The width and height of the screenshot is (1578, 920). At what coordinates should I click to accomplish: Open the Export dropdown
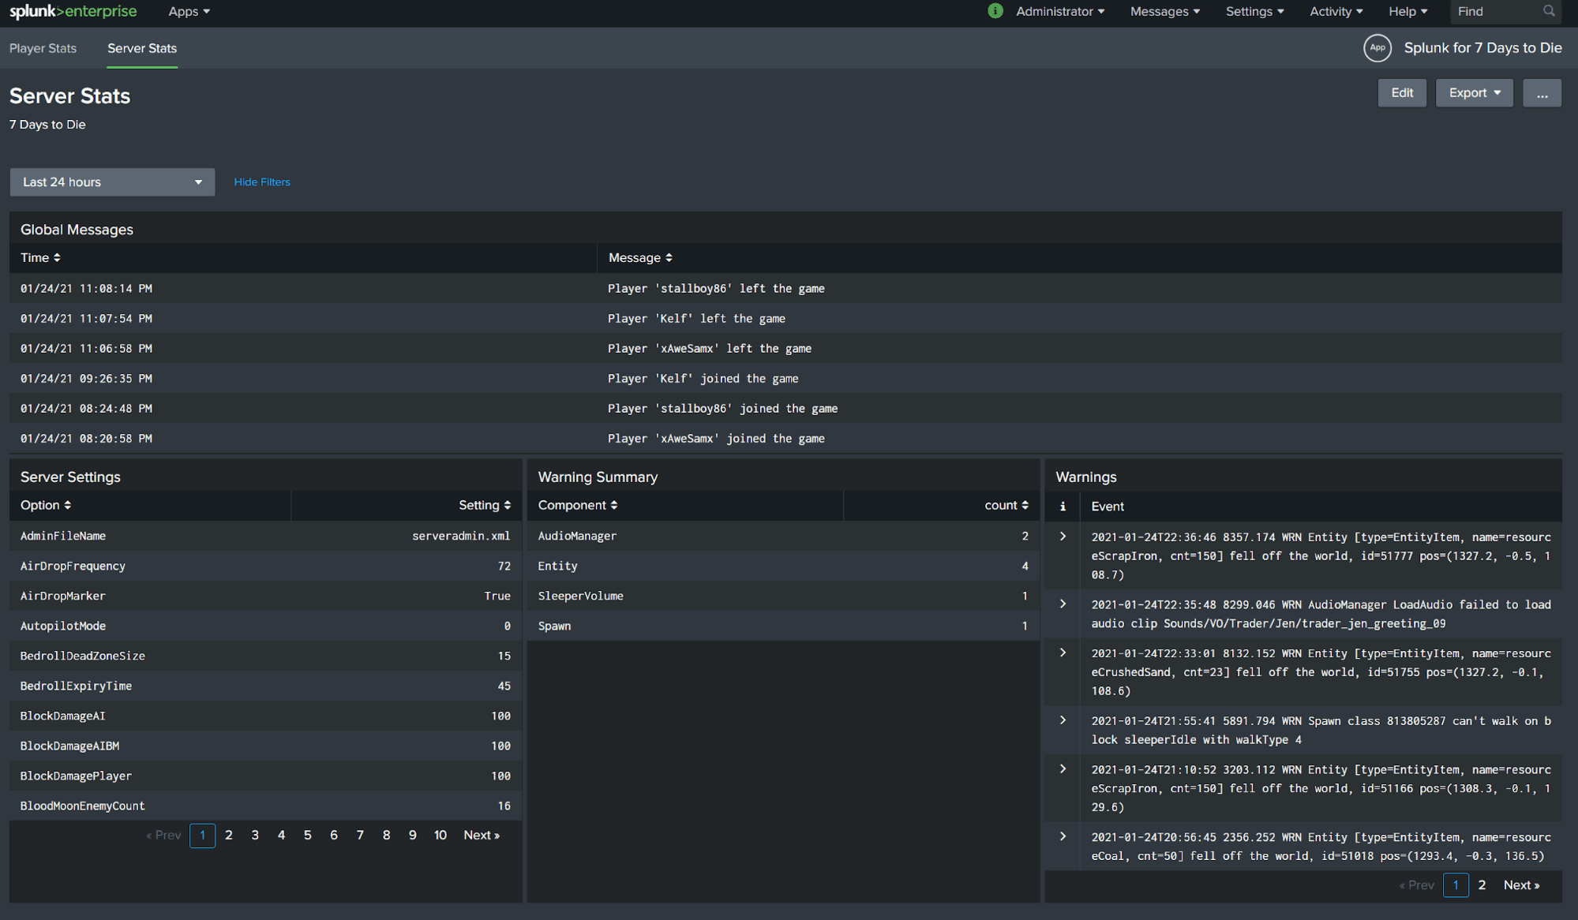point(1474,93)
